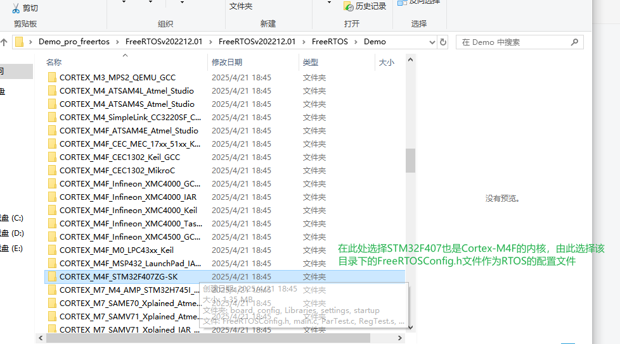Screen dimensions: 620x344
Task: Select CORTEX_M4F_MSP432_LaunchPad folder
Action: 224,263
